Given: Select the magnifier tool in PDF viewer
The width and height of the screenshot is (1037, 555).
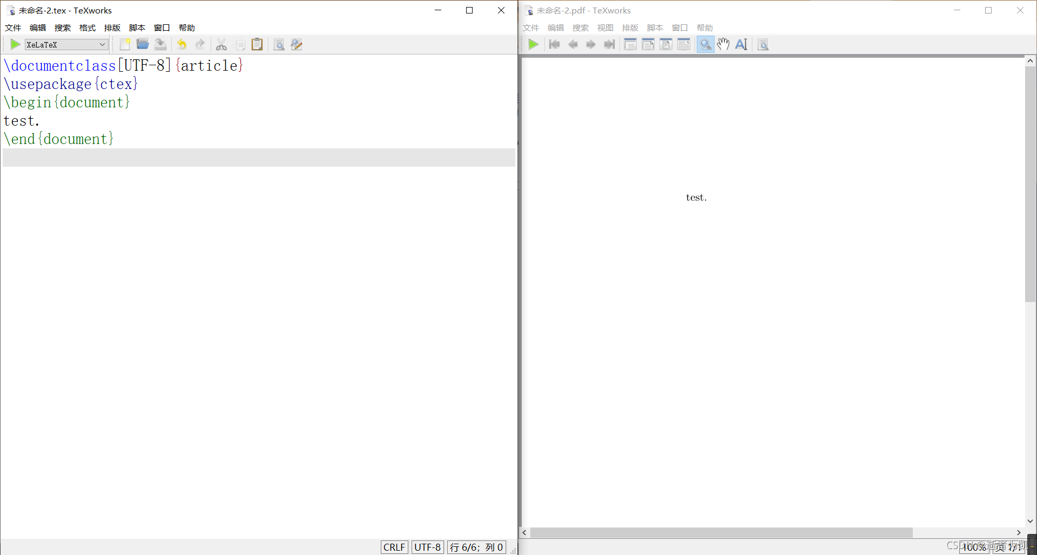Looking at the screenshot, I should (x=705, y=44).
